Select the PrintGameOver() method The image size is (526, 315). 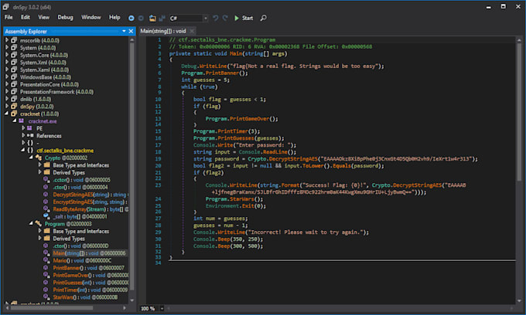91,275
